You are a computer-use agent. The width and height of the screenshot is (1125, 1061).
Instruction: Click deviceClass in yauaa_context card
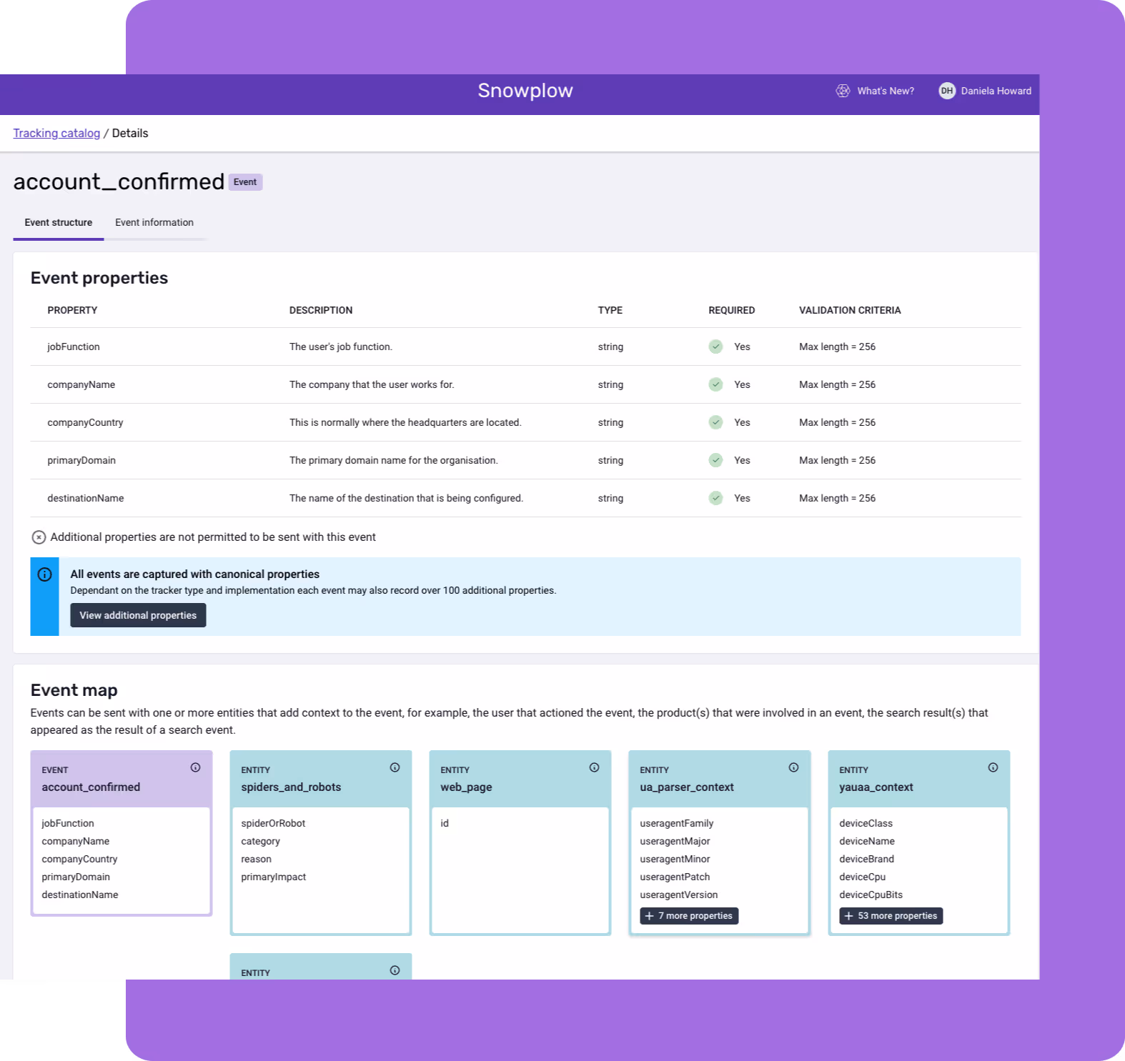[866, 823]
